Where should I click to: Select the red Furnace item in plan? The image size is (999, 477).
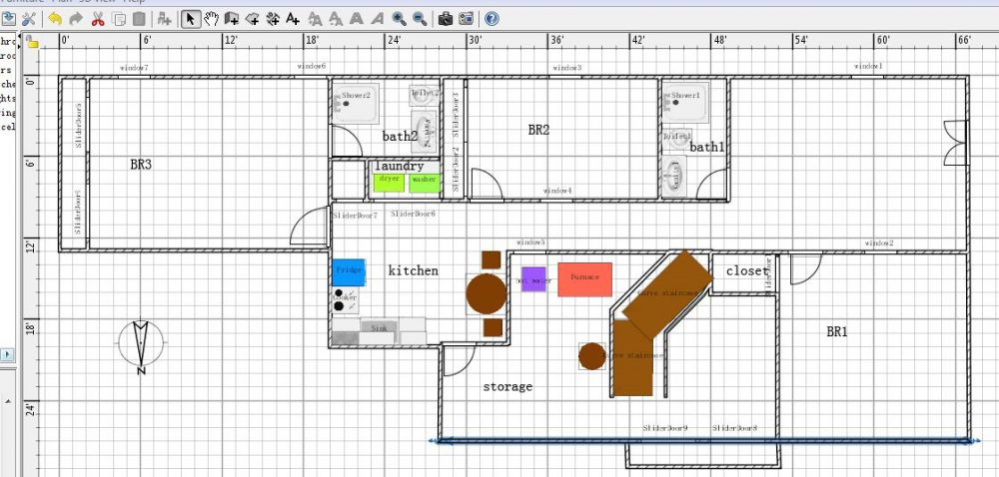point(584,280)
